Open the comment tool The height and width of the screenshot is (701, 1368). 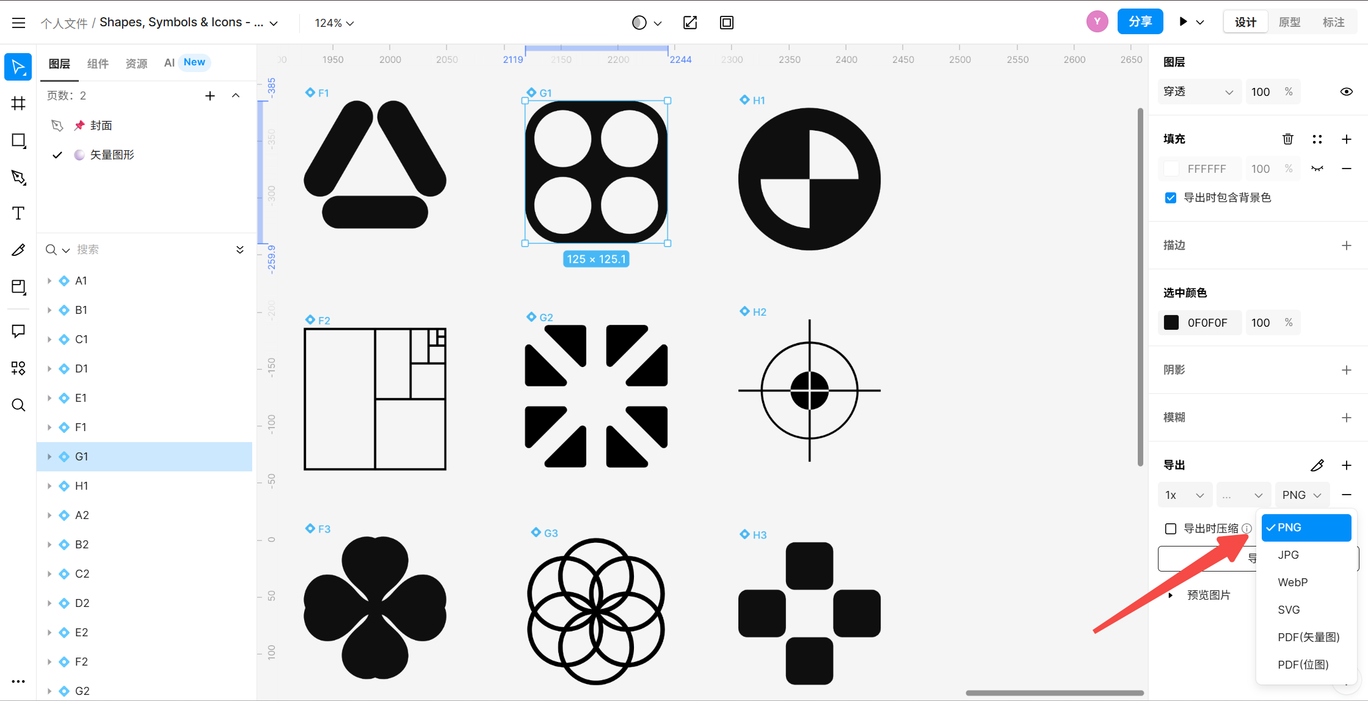click(x=18, y=331)
